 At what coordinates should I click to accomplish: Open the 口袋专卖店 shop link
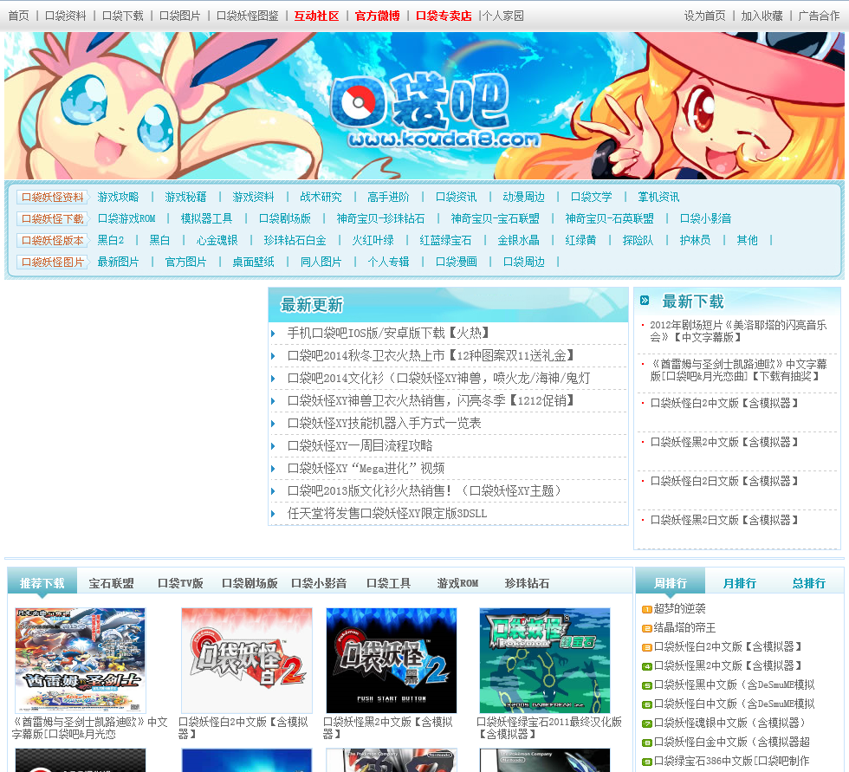point(444,16)
